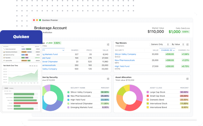Open New Pharmaceuticals link in Top Movers
This screenshot has width=203, height=126.
[x=125, y=60]
